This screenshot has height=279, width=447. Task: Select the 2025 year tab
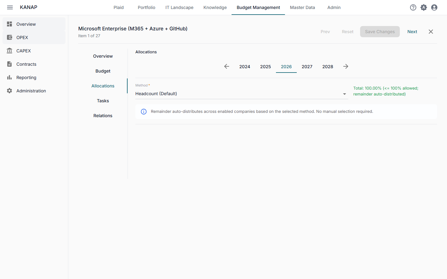click(x=265, y=67)
